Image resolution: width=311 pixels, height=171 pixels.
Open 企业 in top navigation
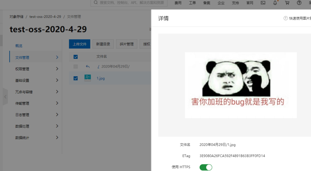point(221,3)
